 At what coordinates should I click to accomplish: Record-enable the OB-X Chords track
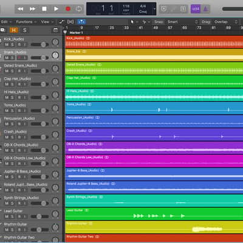coord(19,151)
